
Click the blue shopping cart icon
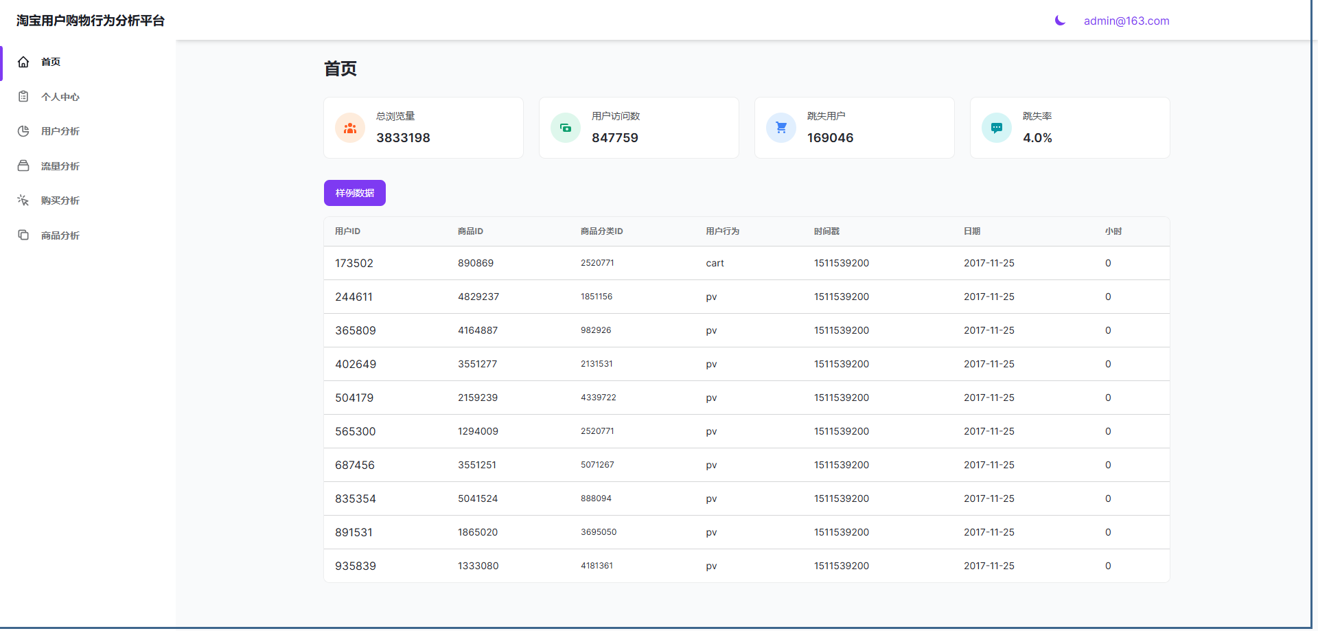(781, 128)
